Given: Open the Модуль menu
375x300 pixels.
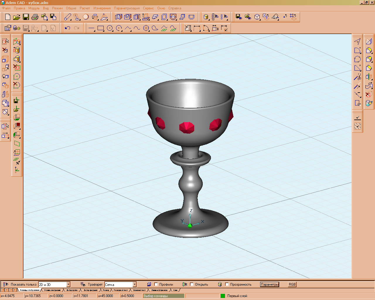Looking at the screenshot, I should coord(34,8).
